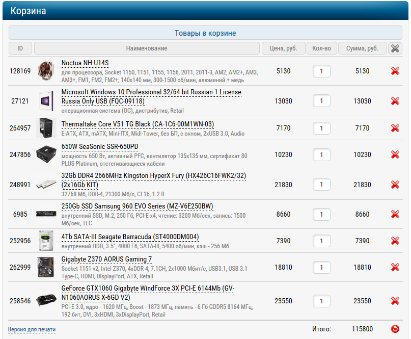Delete Microsoft Windows 10 Professional row
The height and width of the screenshot is (339, 411).
click(395, 101)
